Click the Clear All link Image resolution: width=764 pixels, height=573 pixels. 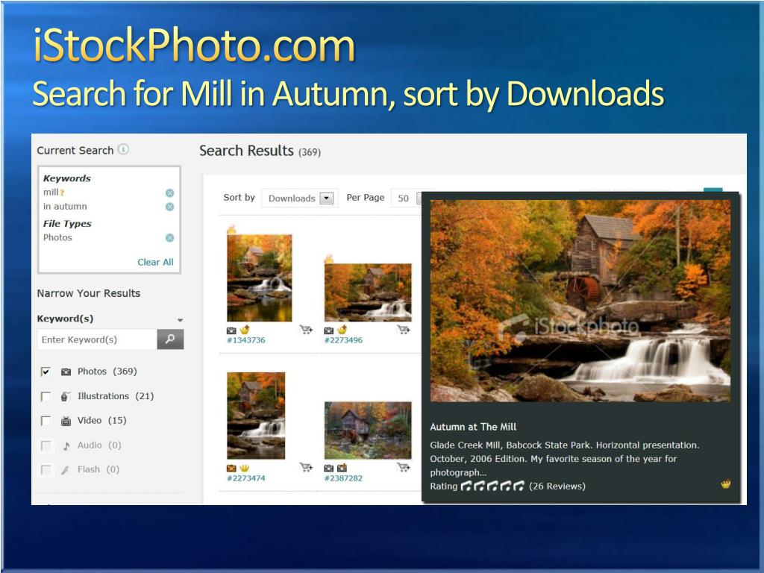[x=155, y=262]
